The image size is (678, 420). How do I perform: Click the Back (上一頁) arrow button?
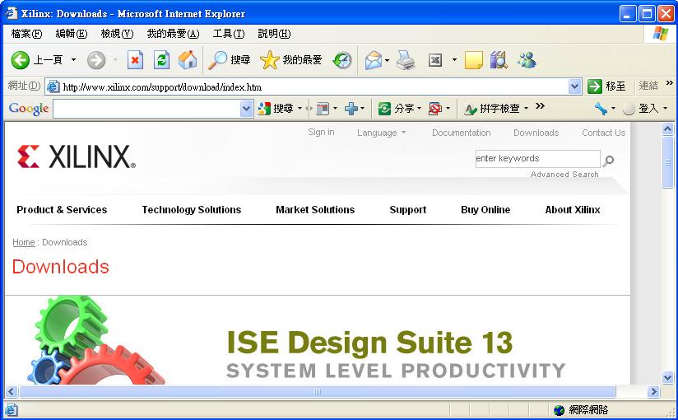tap(21, 60)
